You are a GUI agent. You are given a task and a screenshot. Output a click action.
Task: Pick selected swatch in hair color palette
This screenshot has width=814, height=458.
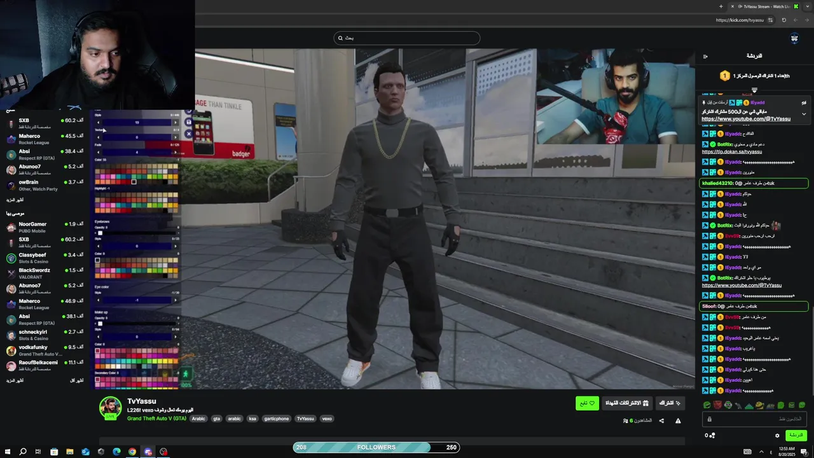134,182
